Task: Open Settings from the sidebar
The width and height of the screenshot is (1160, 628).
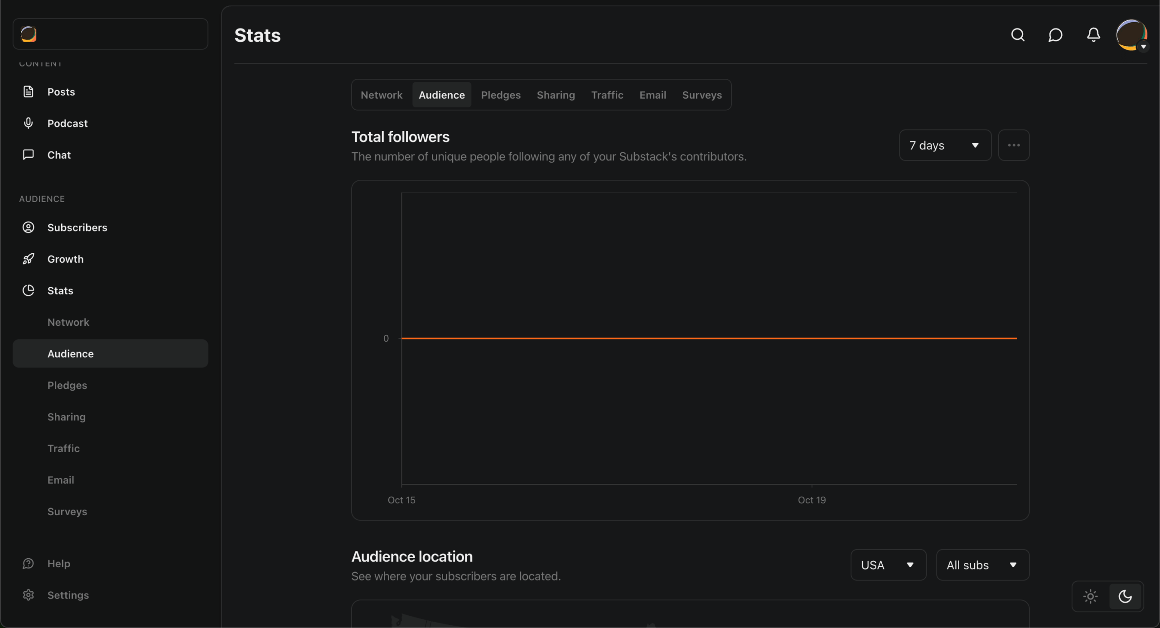Action: 68,595
